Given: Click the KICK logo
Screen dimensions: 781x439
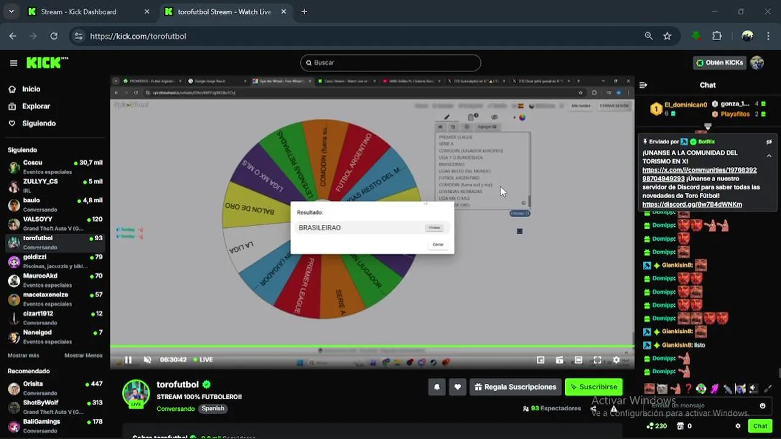Looking at the screenshot, I should coord(47,63).
